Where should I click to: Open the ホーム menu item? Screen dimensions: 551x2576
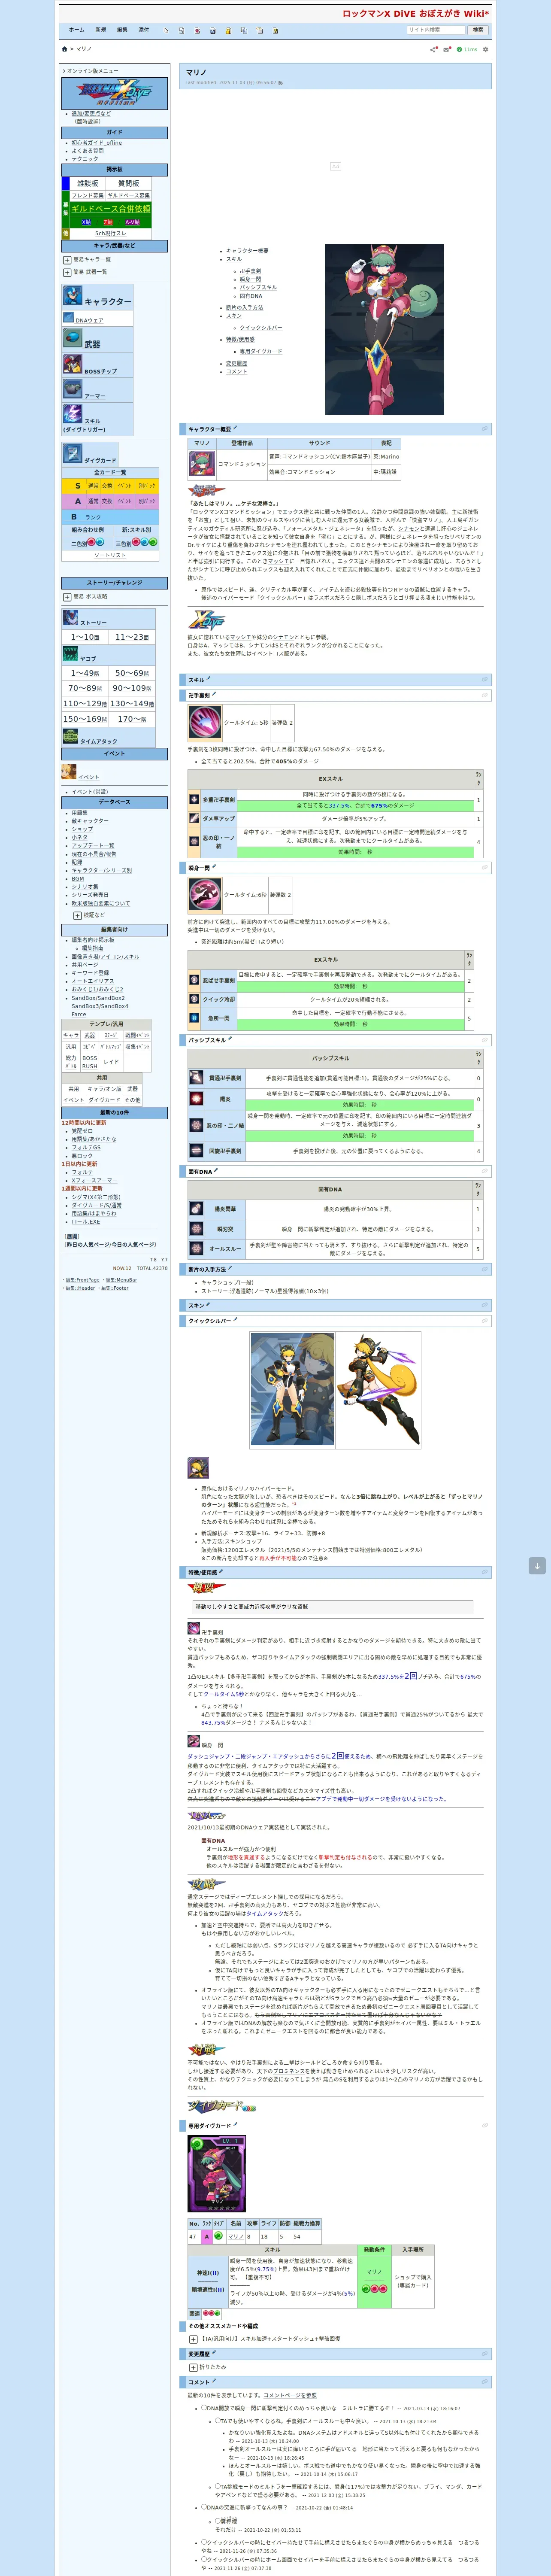76,30
